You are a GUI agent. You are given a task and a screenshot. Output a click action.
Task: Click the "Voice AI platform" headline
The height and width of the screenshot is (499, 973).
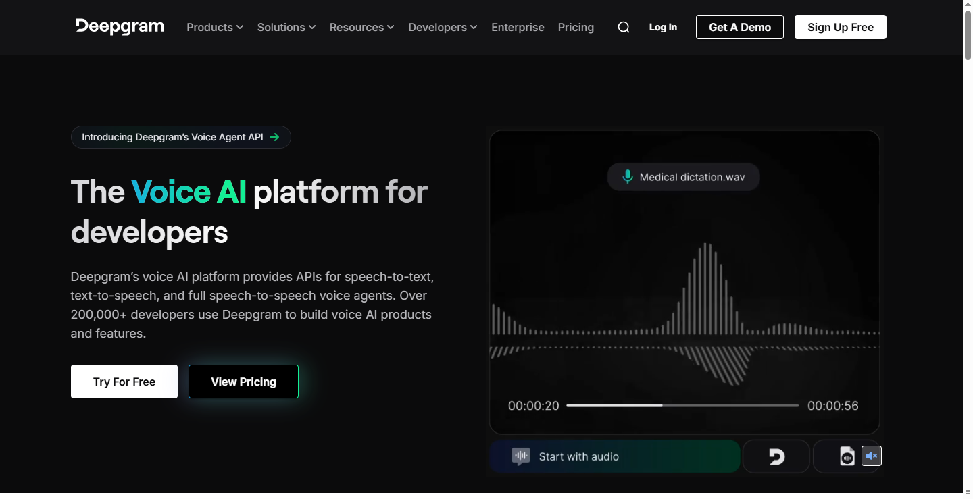249,212
